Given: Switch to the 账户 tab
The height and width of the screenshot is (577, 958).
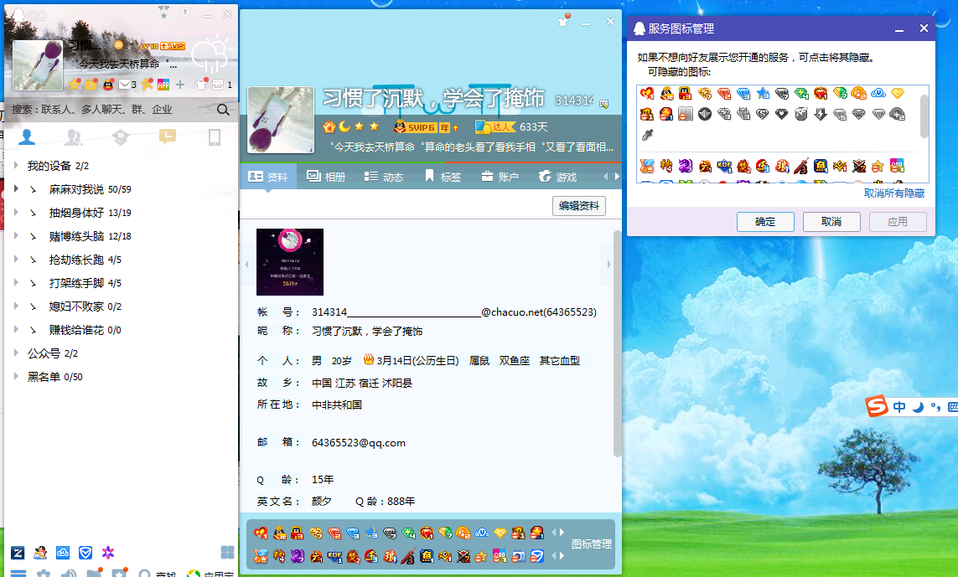Looking at the screenshot, I should click(x=500, y=177).
